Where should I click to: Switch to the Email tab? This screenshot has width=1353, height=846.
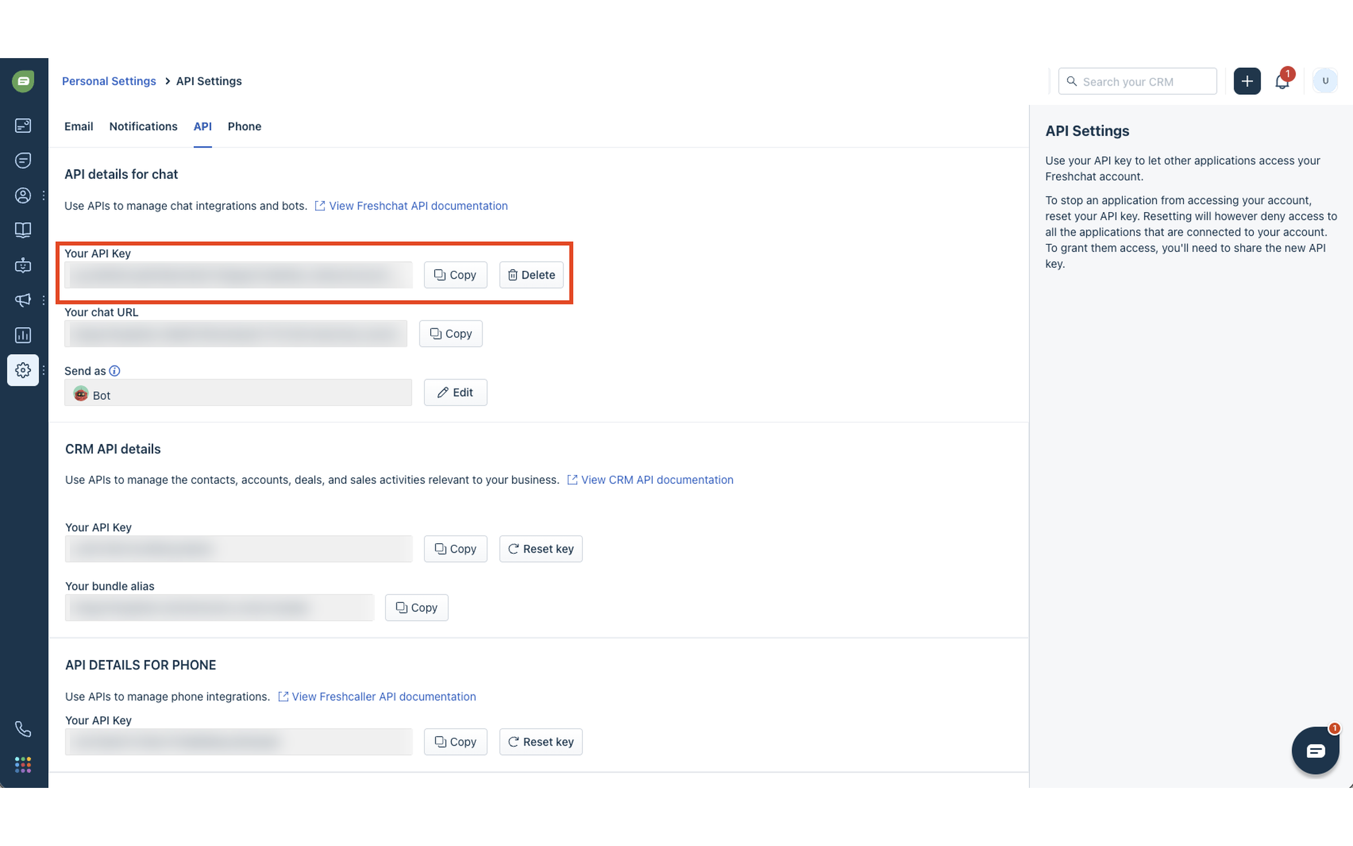click(78, 126)
